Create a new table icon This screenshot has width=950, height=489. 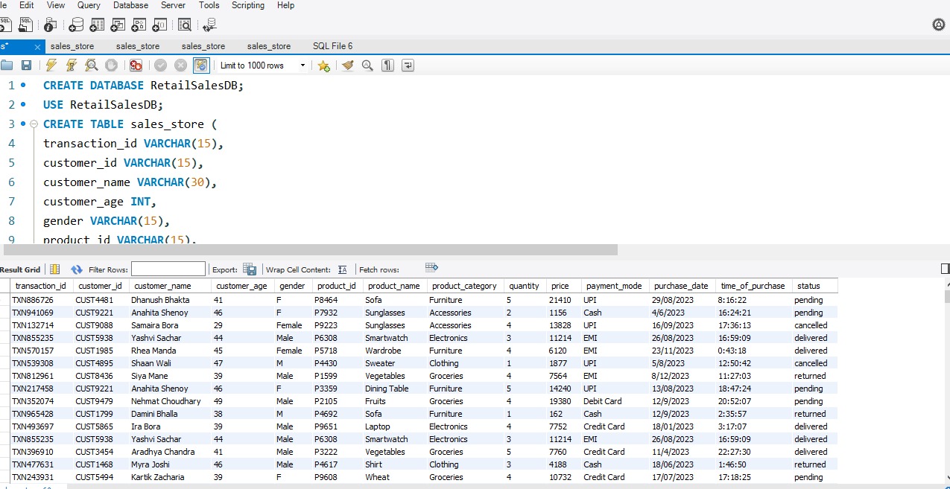point(97,25)
